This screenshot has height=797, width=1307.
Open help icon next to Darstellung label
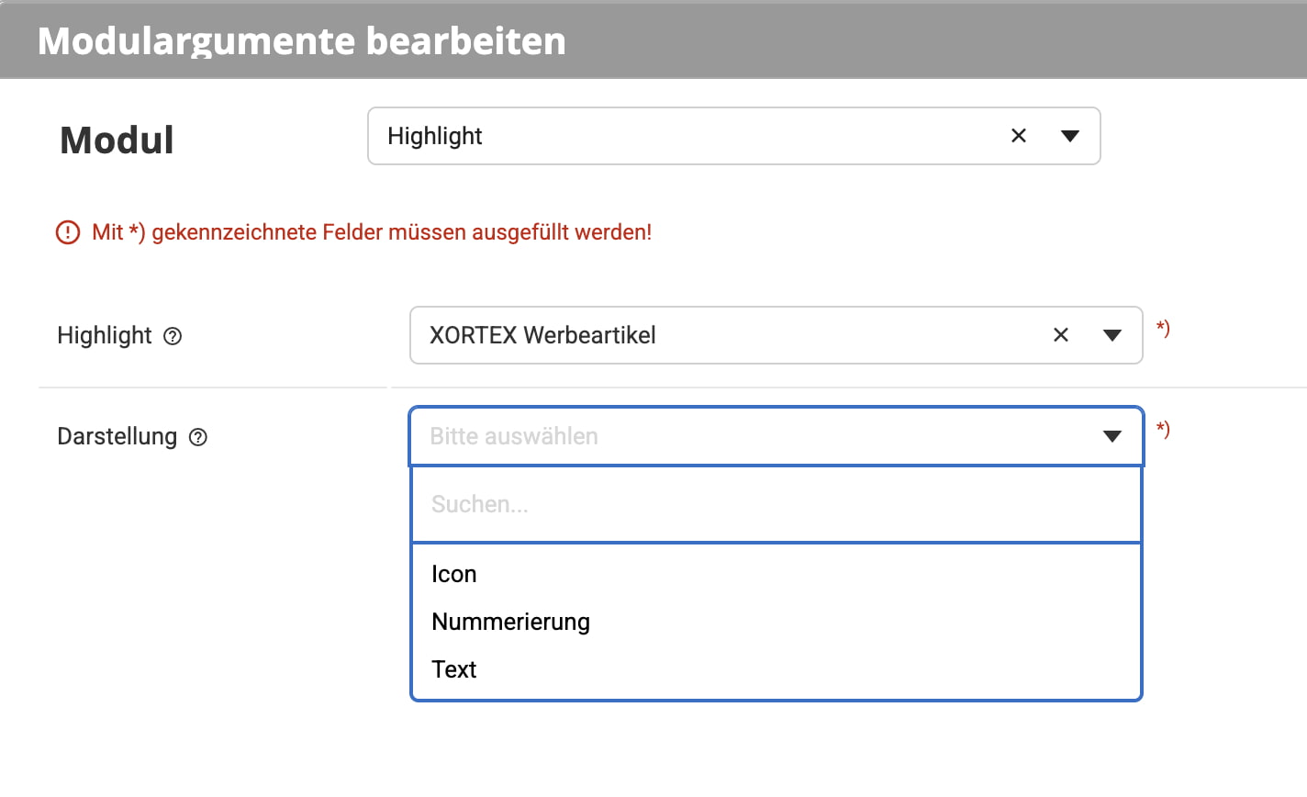click(198, 437)
